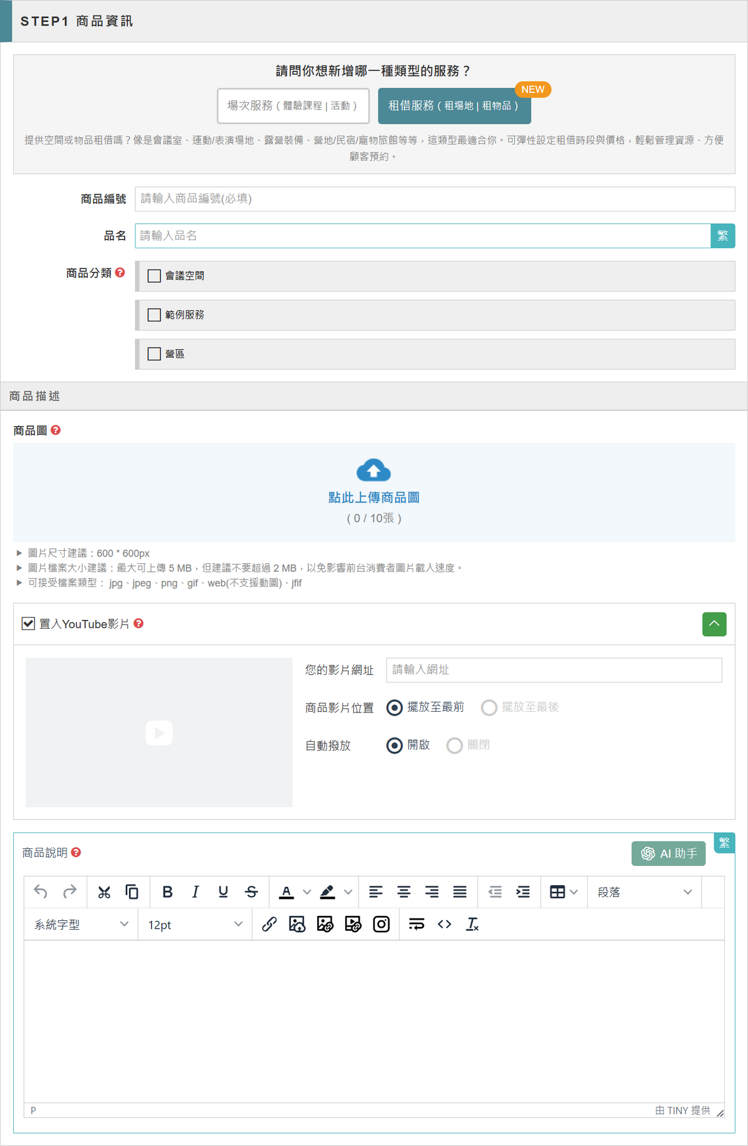
Task: Open the 12pt font size dropdown
Action: click(194, 925)
